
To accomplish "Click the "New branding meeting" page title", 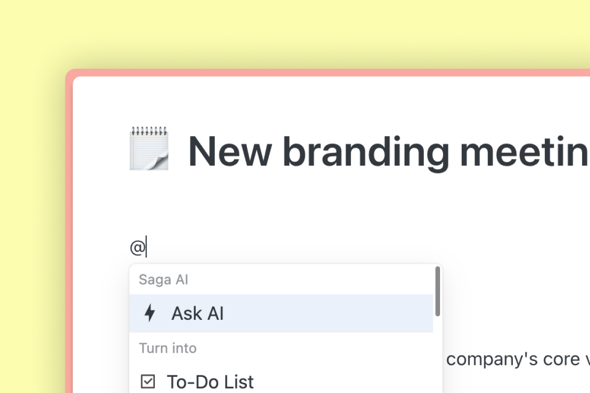I will tap(388, 150).
